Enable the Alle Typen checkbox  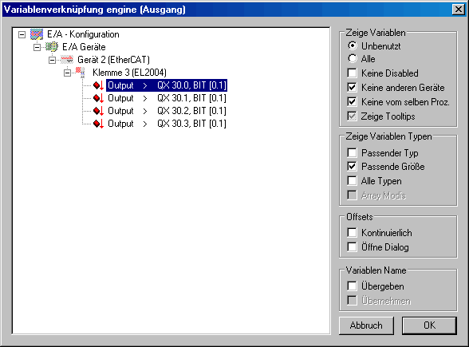point(353,180)
